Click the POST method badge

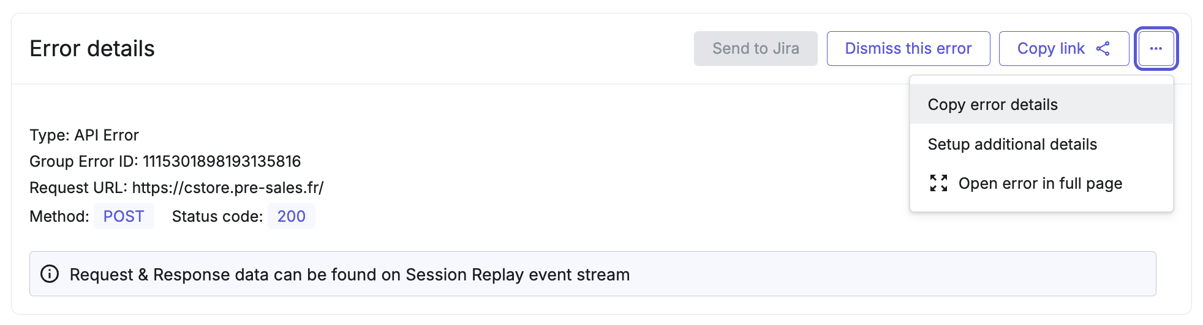(x=124, y=216)
